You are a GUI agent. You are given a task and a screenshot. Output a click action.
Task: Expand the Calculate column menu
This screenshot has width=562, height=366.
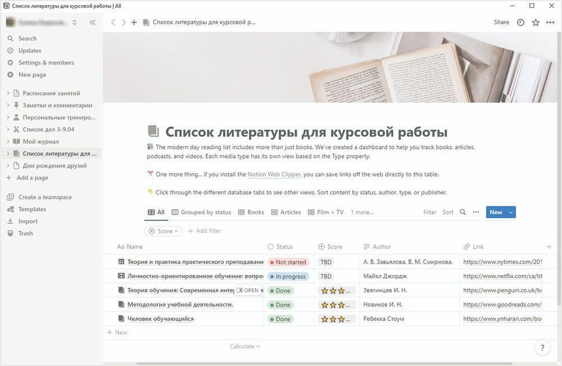click(245, 346)
